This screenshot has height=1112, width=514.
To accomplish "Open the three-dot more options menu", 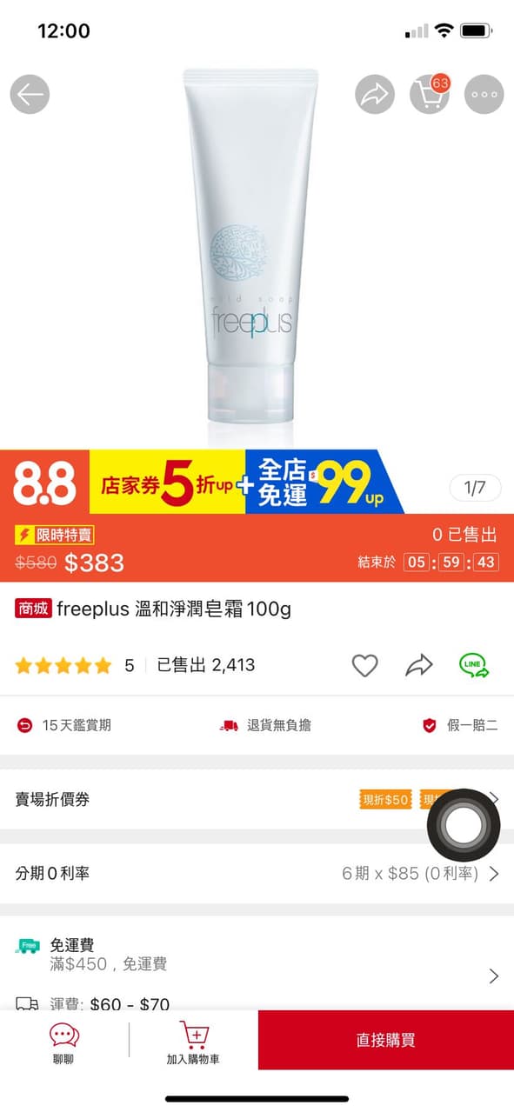I will tap(484, 94).
